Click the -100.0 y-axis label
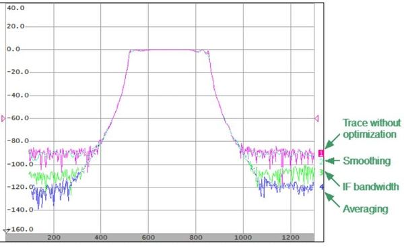 point(20,164)
